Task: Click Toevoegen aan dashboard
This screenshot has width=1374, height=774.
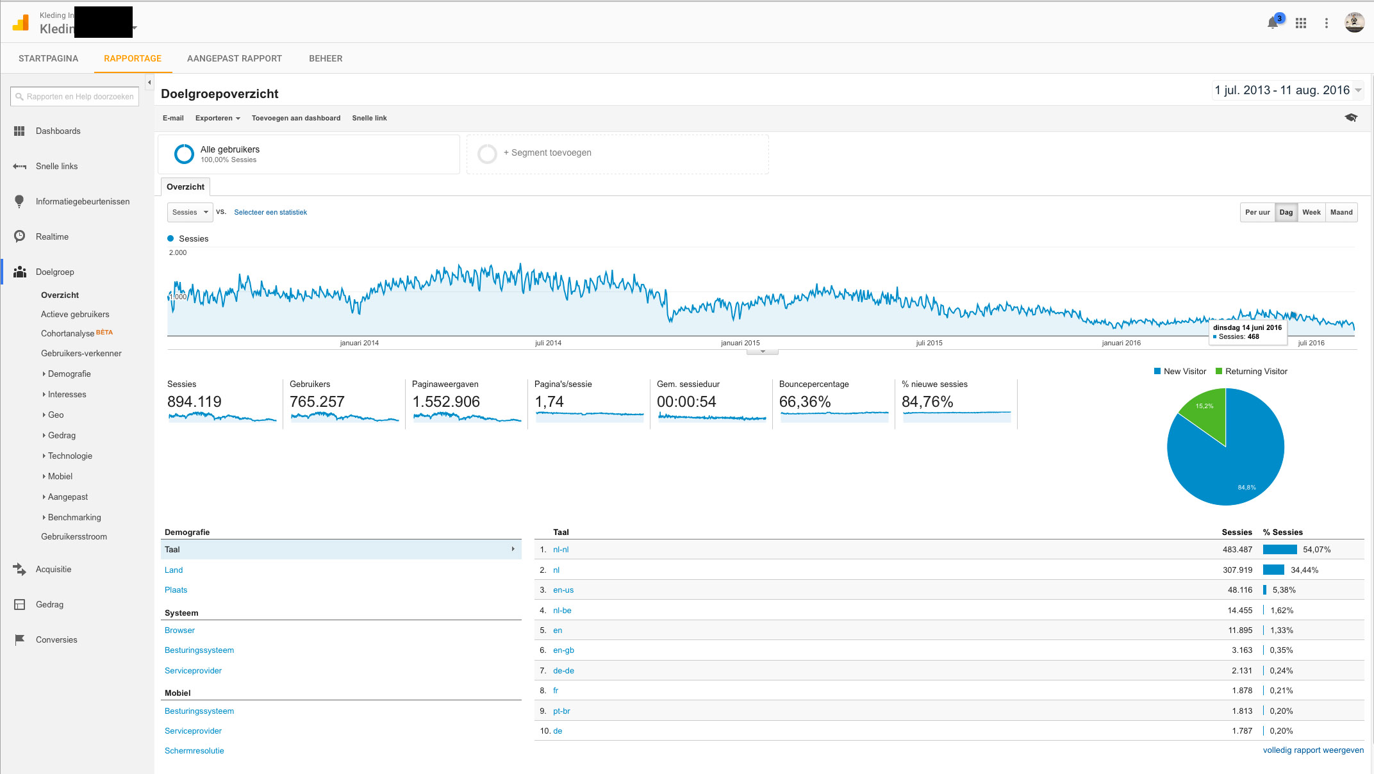Action: pyautogui.click(x=296, y=118)
